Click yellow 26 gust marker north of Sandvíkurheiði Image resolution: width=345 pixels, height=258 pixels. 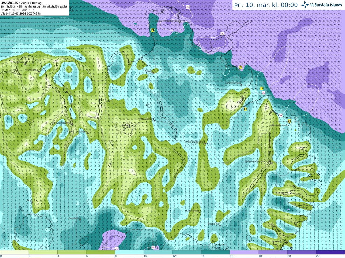pos(241,67)
